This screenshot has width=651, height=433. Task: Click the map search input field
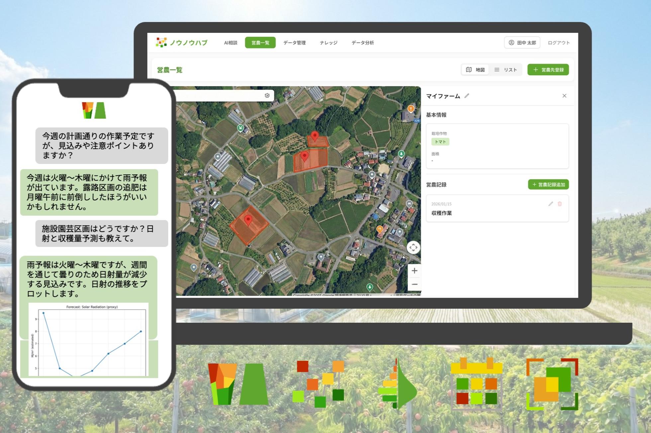click(x=219, y=96)
